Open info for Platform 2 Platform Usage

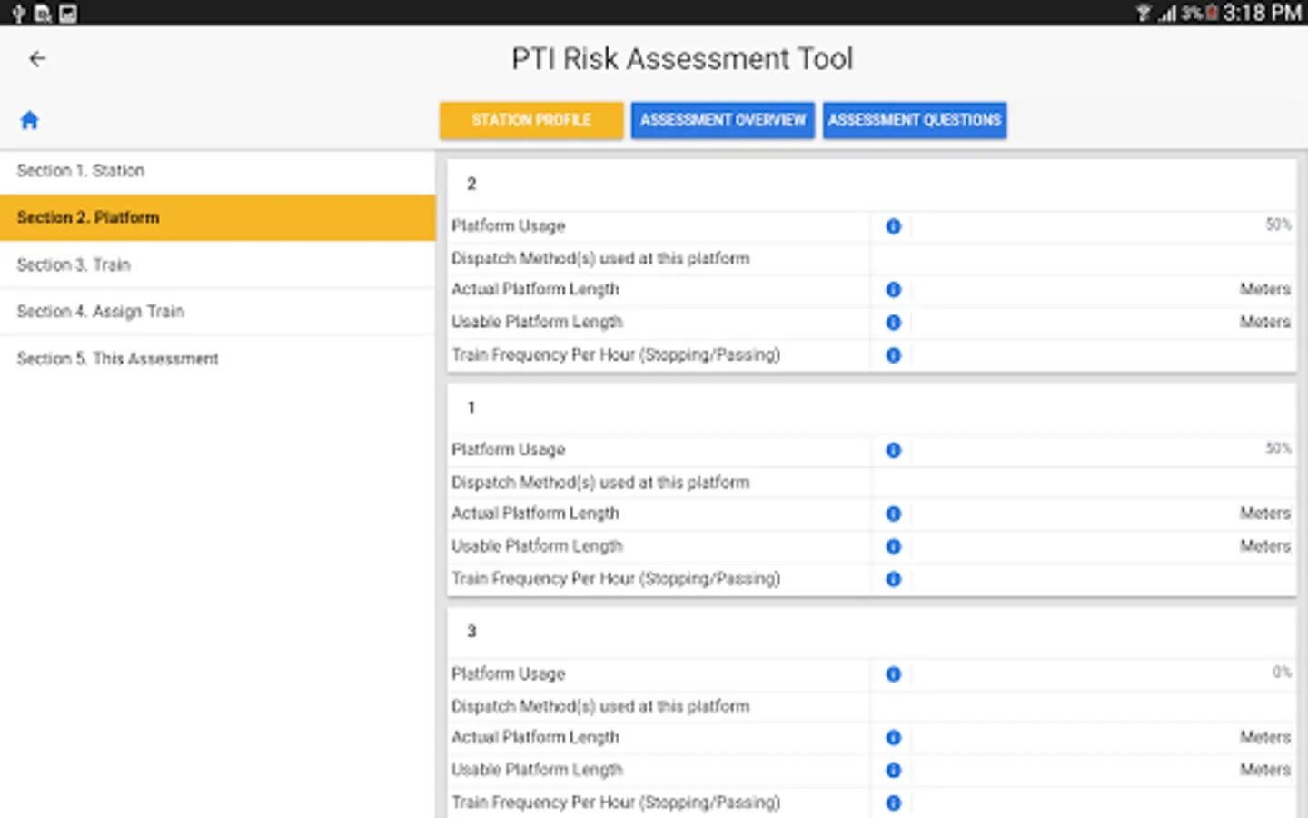coord(893,226)
